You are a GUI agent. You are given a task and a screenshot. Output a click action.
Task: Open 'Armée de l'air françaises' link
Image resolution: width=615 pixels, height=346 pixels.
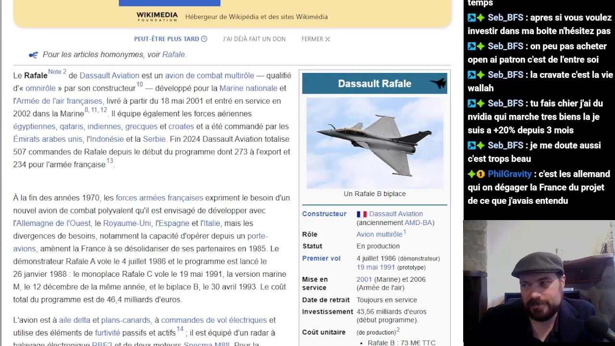click(x=59, y=101)
